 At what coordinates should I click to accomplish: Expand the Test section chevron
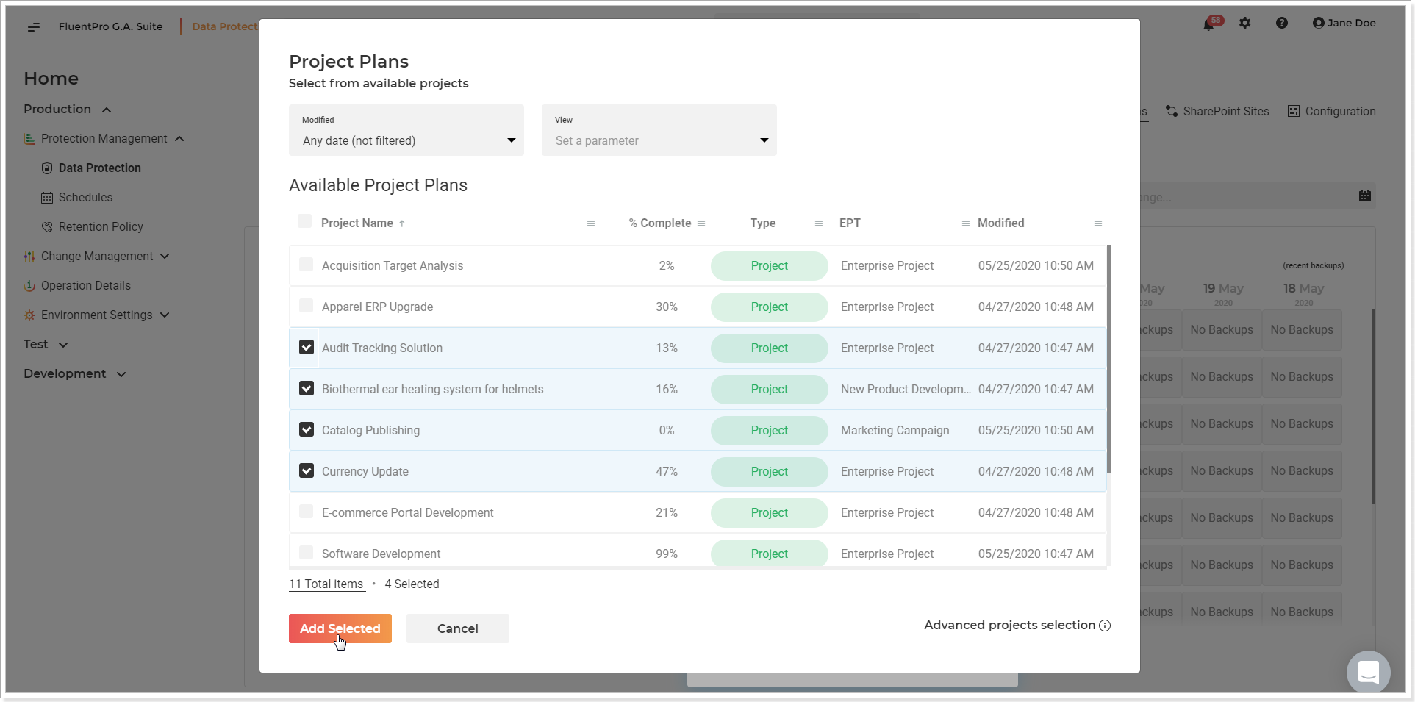[63, 345]
